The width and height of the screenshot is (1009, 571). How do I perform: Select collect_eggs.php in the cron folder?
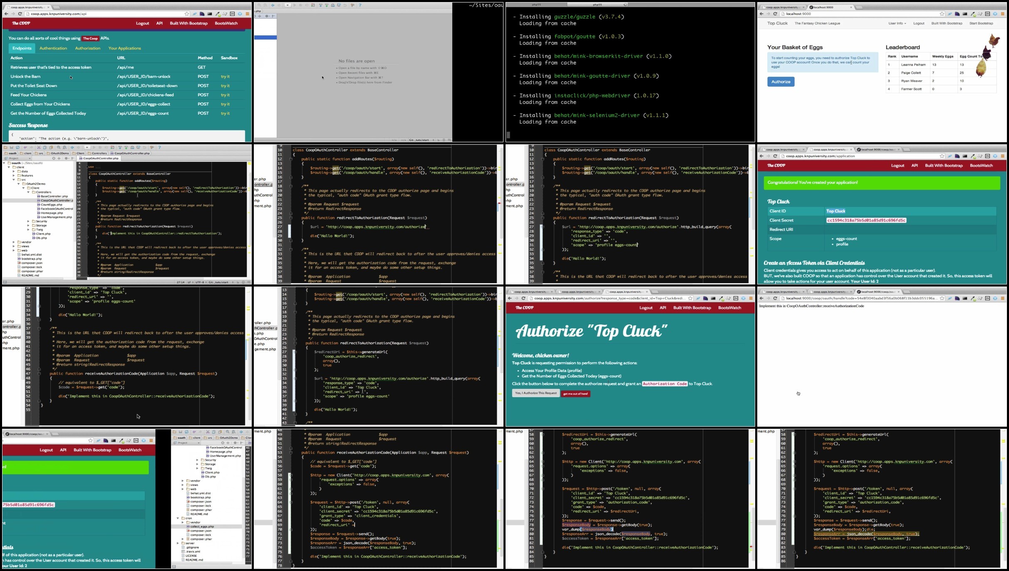tap(202, 527)
